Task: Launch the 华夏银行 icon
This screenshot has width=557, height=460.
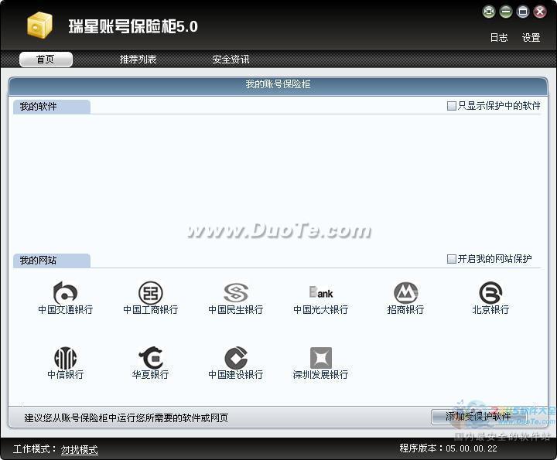Action: [150, 358]
